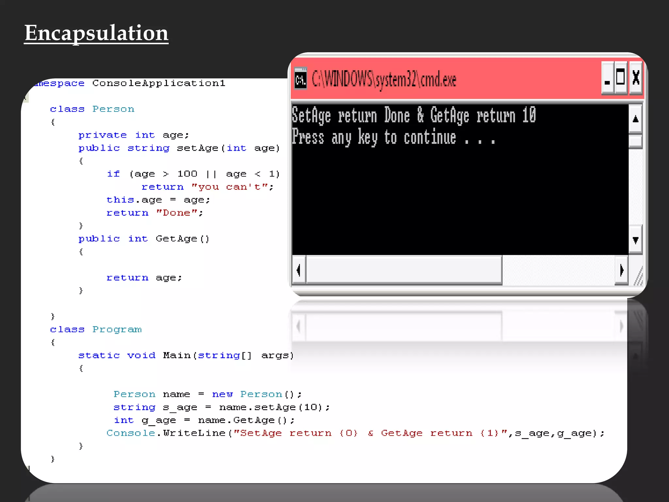Click the cmd.exe system icon in title bar
Image resolution: width=669 pixels, height=502 pixels.
(300, 78)
